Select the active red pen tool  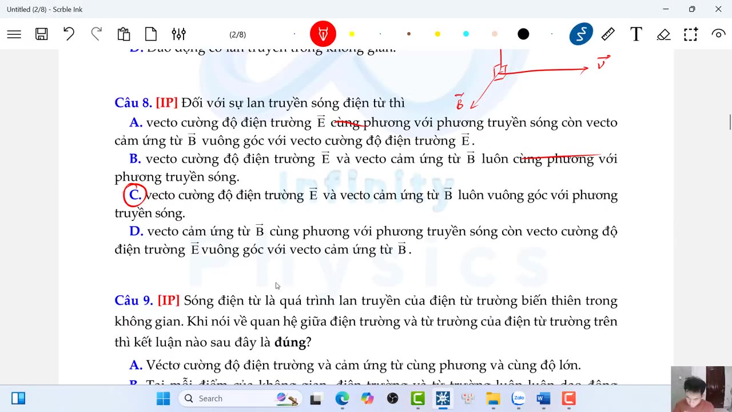[323, 34]
